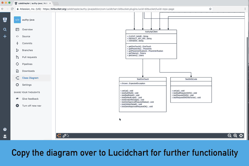Open the Source page
The height and width of the screenshot is (166, 249).
pos(26,36)
